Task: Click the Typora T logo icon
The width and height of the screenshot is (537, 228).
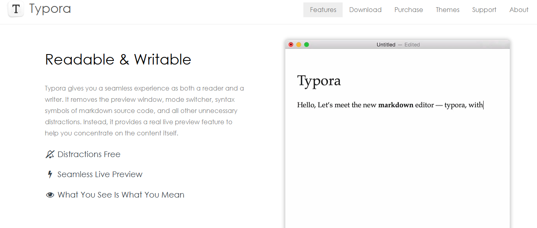Action: tap(16, 9)
